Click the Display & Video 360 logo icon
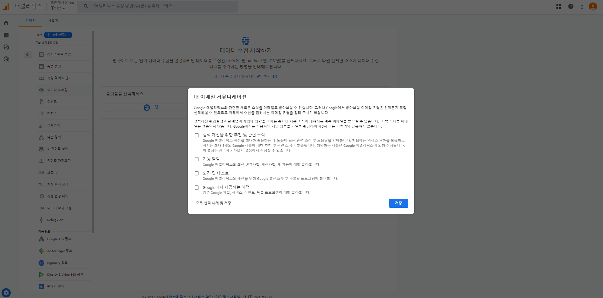Image resolution: width=603 pixels, height=298 pixels. (41, 275)
